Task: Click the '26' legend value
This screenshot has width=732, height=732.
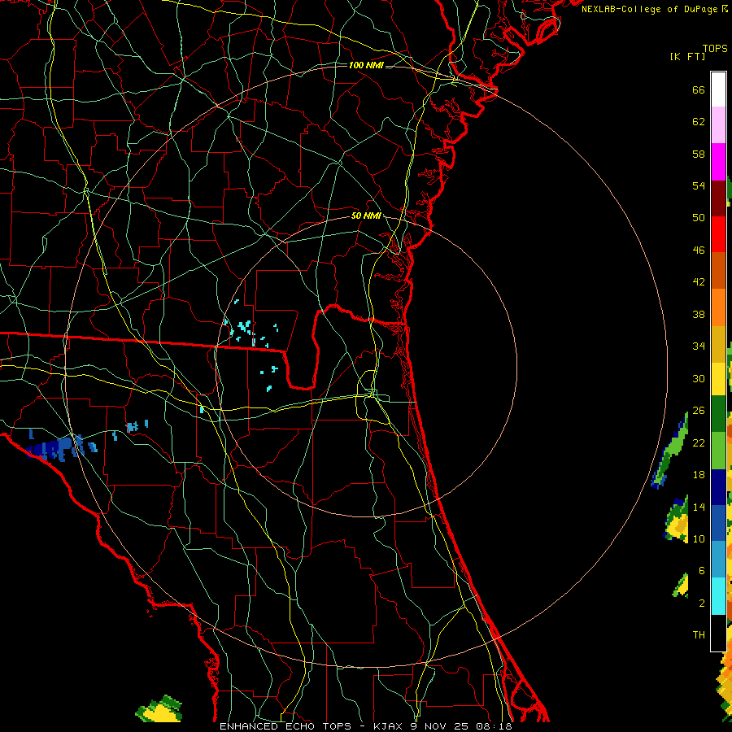Action: [699, 411]
